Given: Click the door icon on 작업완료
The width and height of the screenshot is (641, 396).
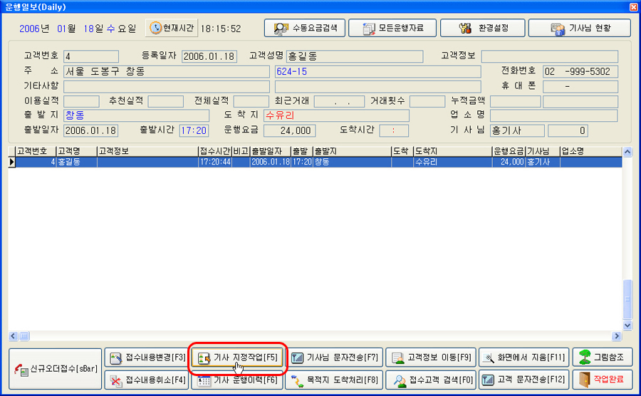Looking at the screenshot, I should [x=585, y=380].
